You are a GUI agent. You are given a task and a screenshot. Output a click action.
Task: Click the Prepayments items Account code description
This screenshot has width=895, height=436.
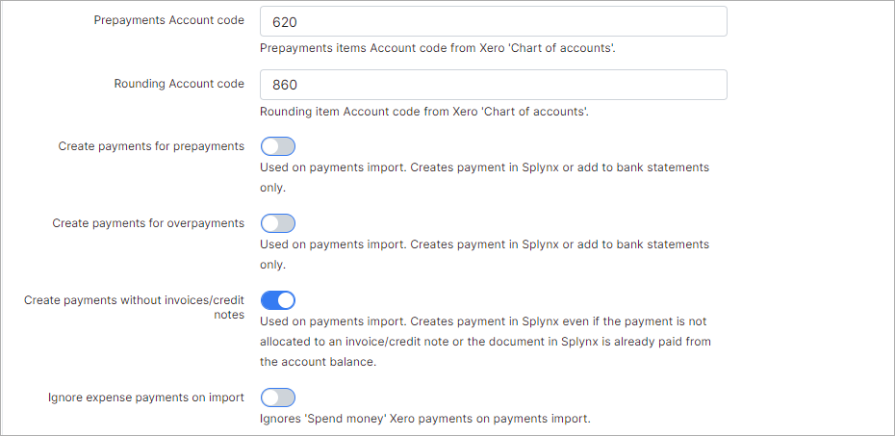point(437,47)
